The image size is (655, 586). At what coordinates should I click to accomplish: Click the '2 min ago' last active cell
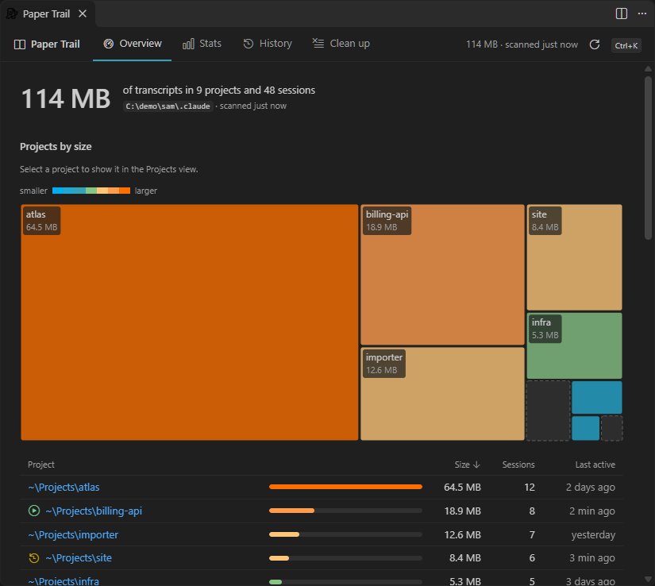[x=592, y=511]
